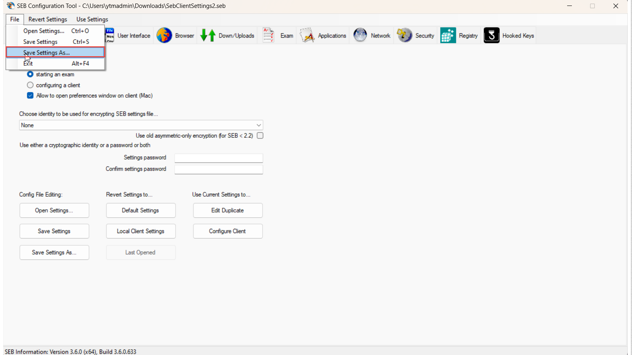Click the Hooked Keys hook icon

pyautogui.click(x=492, y=36)
